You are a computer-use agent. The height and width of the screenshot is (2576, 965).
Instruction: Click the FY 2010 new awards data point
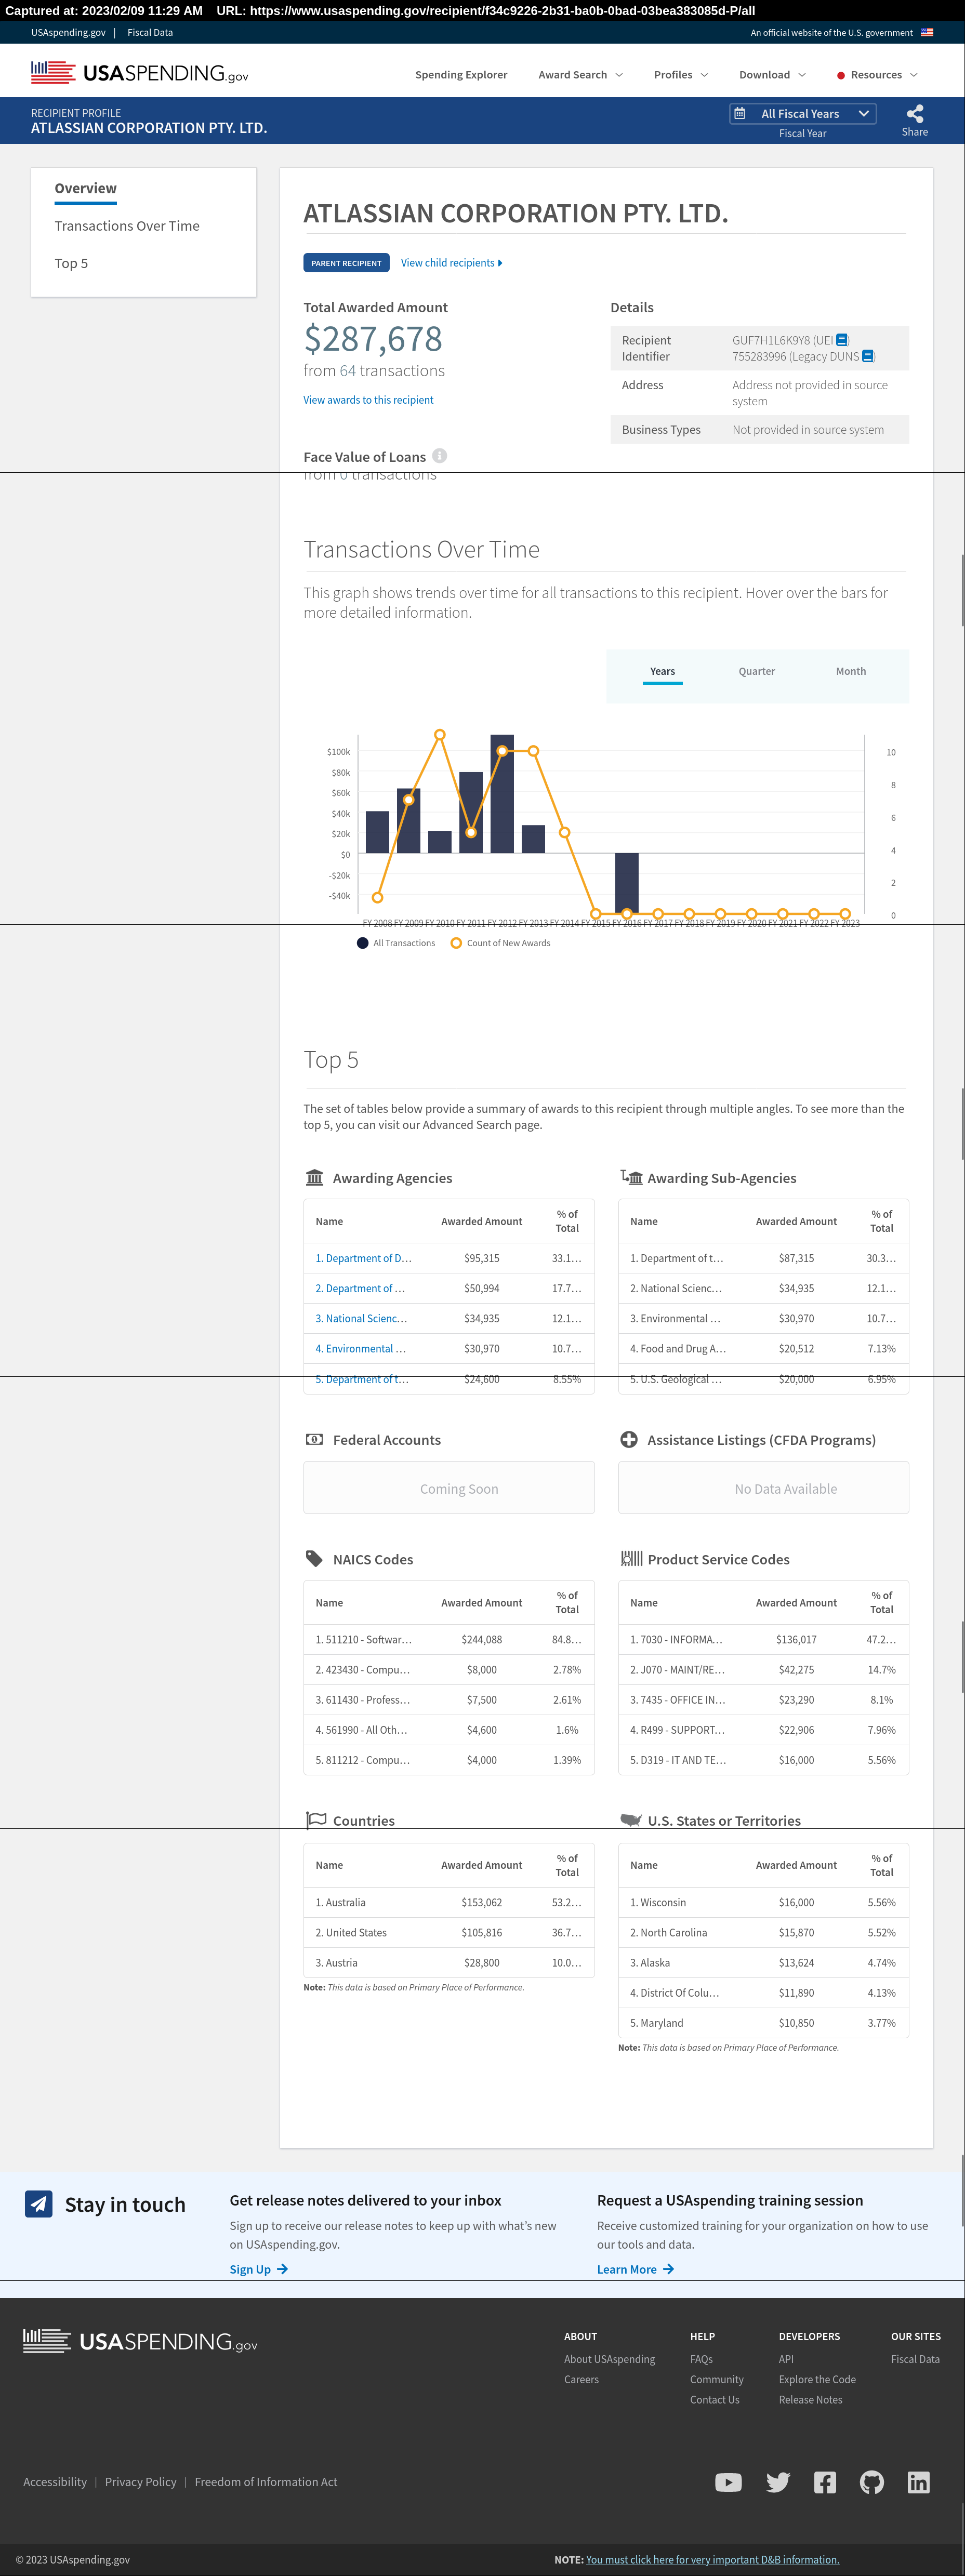tap(439, 735)
